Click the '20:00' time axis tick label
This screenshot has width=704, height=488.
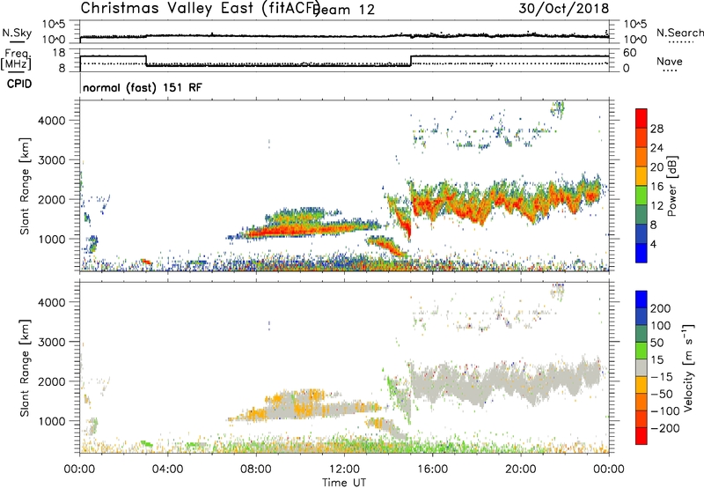point(521,470)
